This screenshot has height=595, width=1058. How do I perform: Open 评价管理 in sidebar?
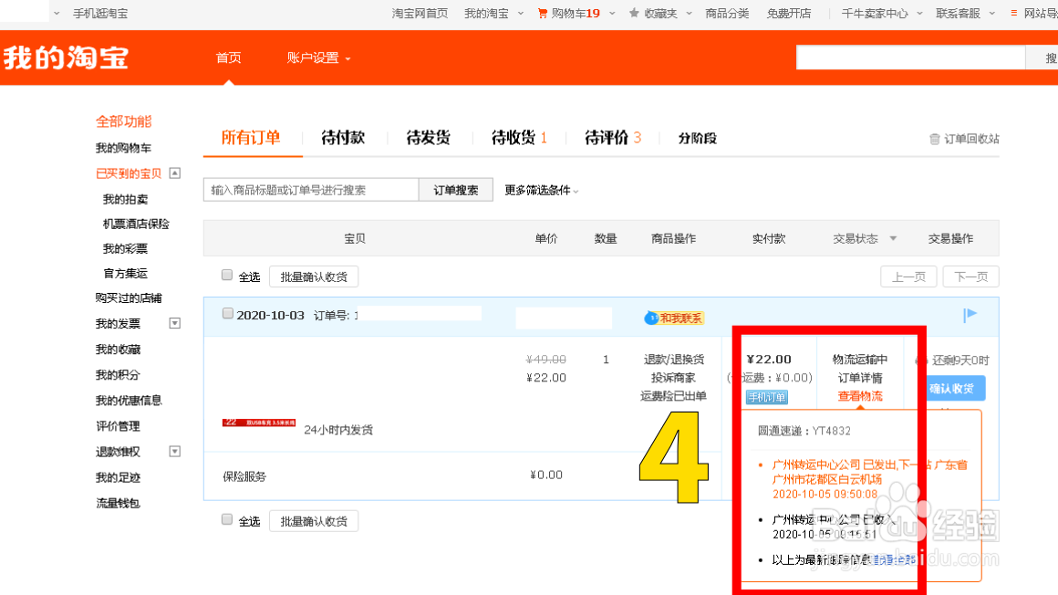(118, 426)
